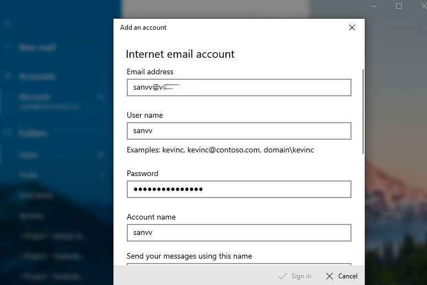The height and width of the screenshot is (285, 427).
Task: Select the Account name input box
Action: coord(239,233)
